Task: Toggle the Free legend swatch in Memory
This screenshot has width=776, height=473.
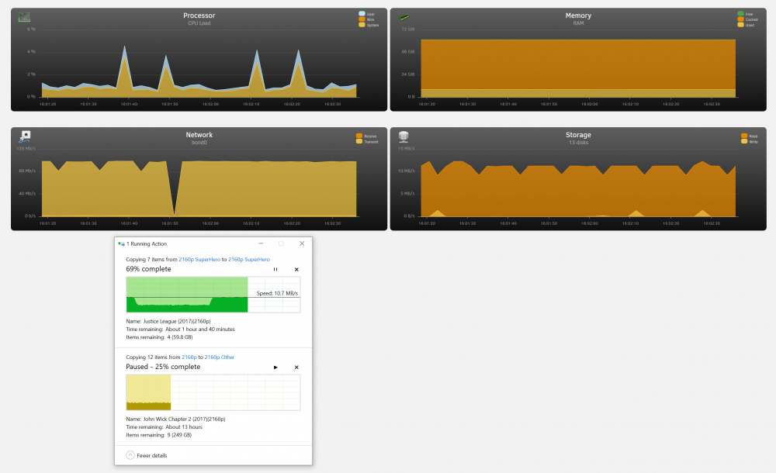Action: pyautogui.click(x=741, y=14)
